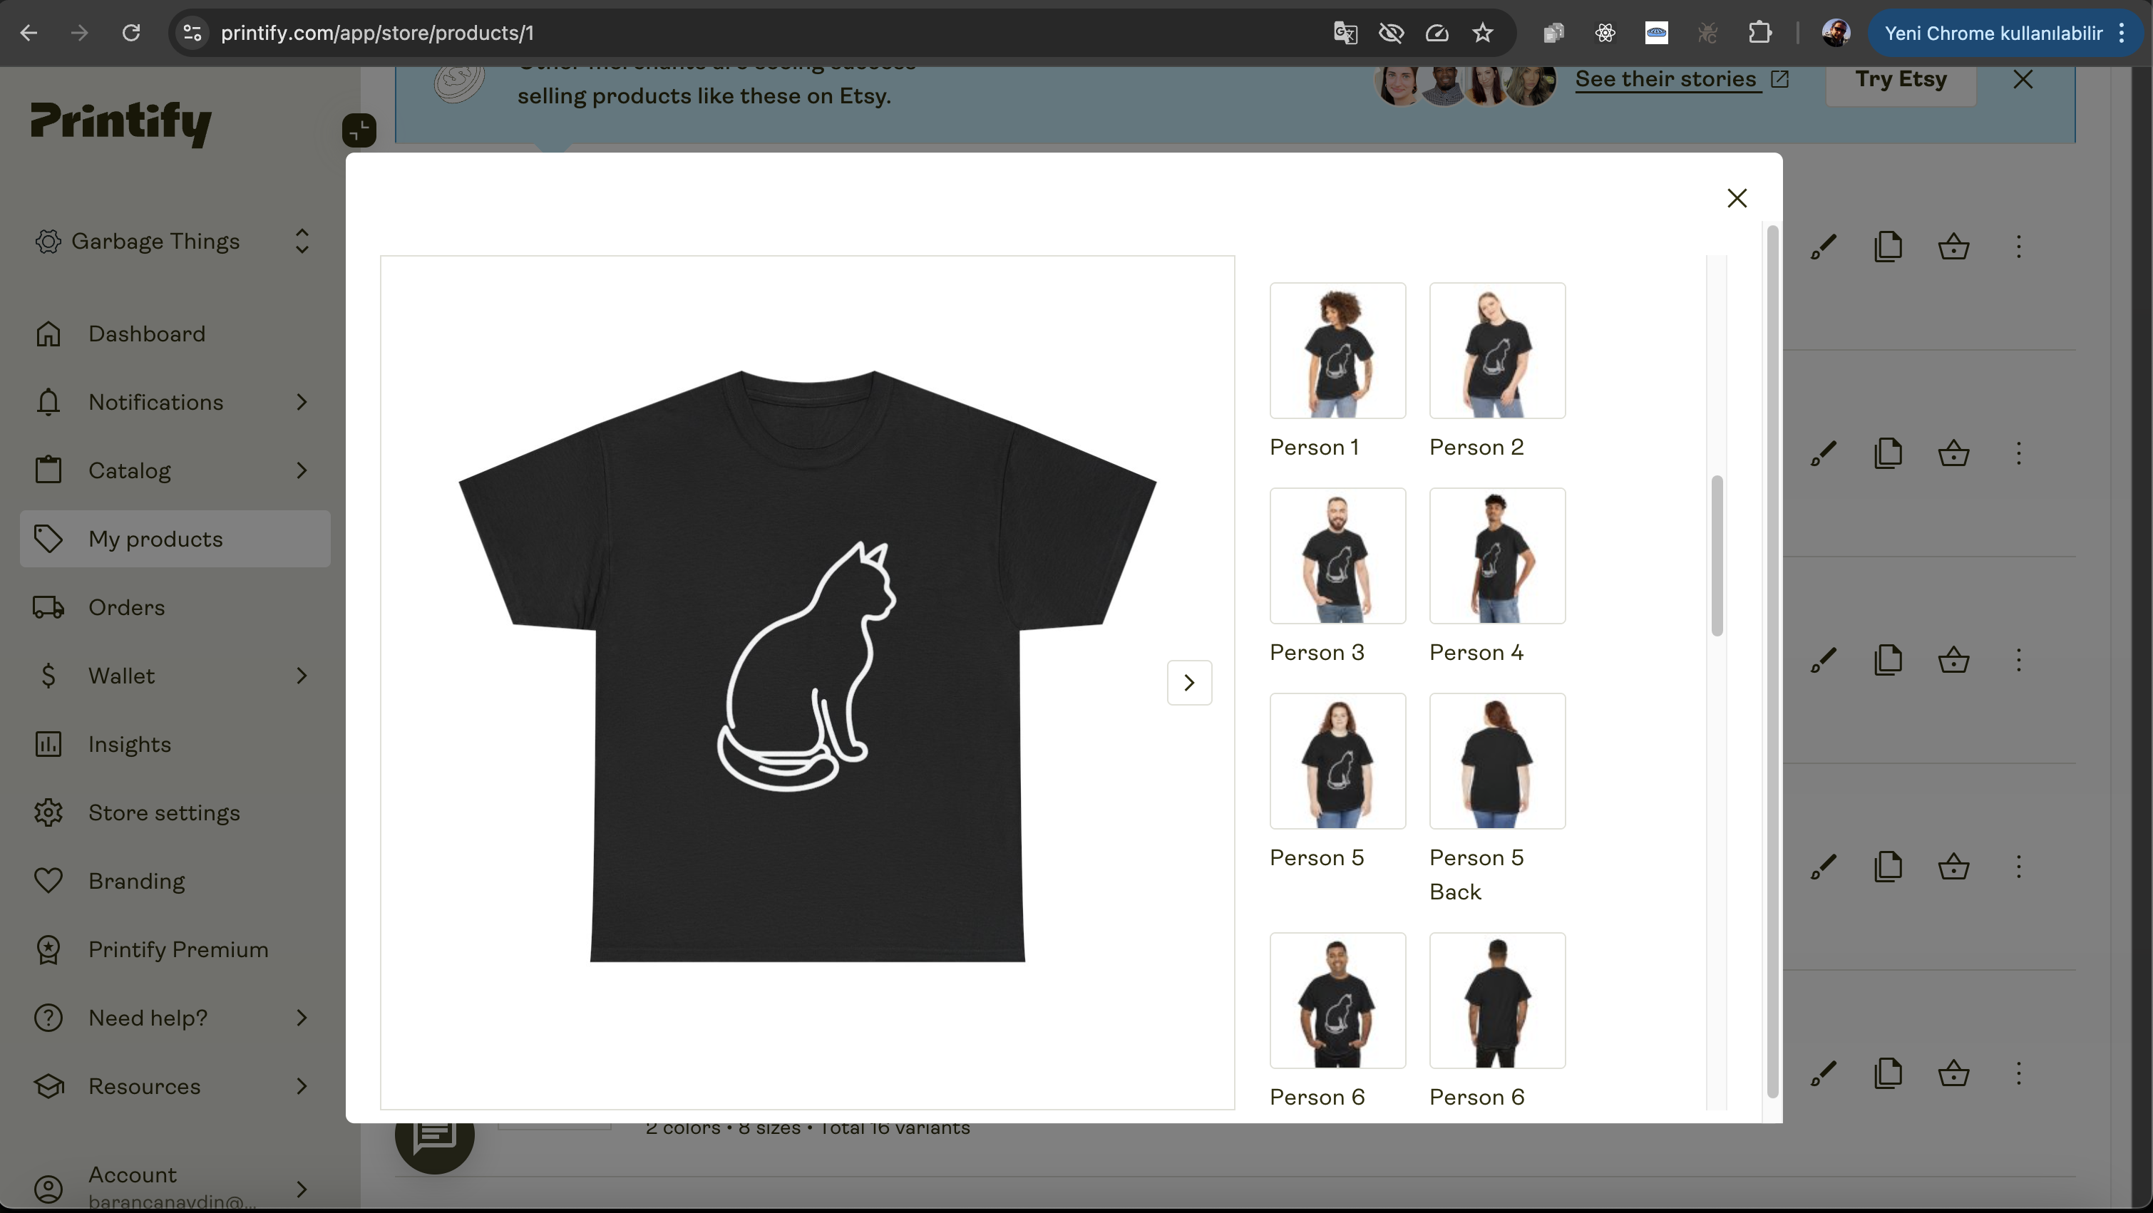Expand the Notifications submenu
2153x1213 pixels.
302,402
